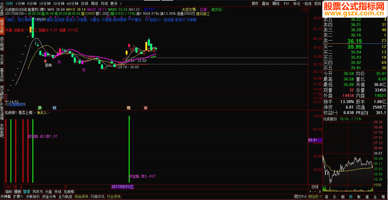This screenshot has height=200, width=388.
Task: Switch chart to 周线 weekly period
Action: pos(94,3)
